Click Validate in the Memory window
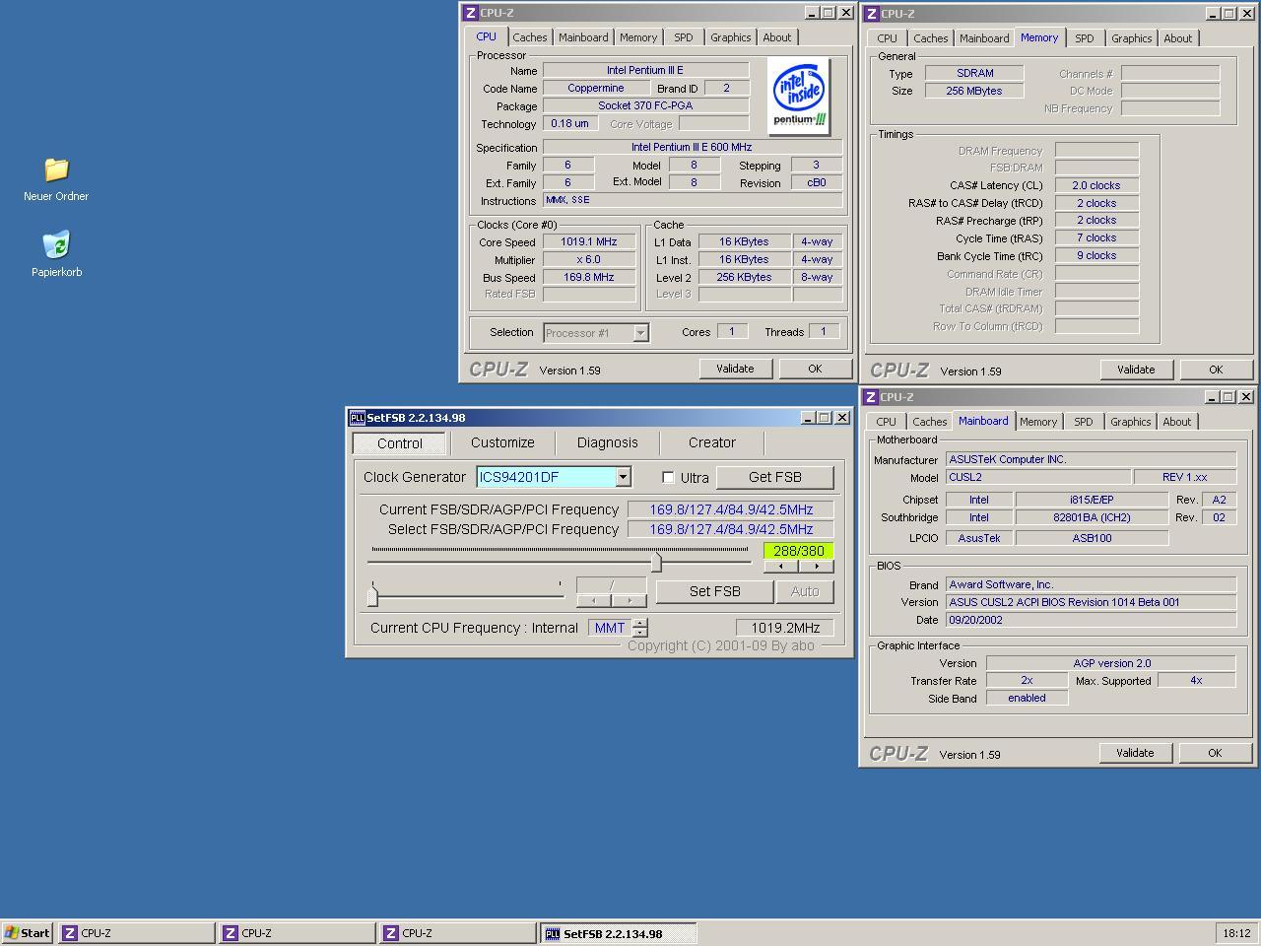1261x946 pixels. [1136, 370]
